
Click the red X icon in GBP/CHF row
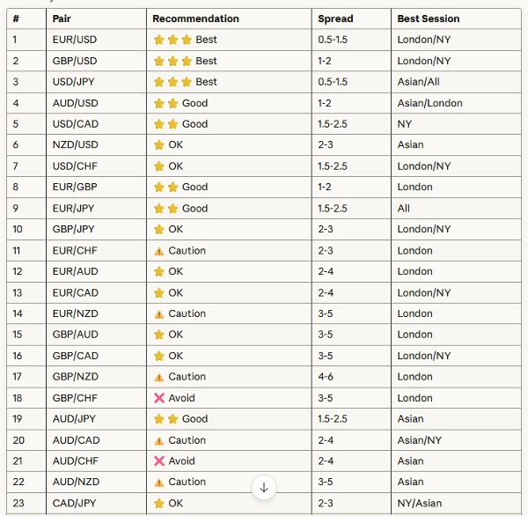click(x=159, y=398)
